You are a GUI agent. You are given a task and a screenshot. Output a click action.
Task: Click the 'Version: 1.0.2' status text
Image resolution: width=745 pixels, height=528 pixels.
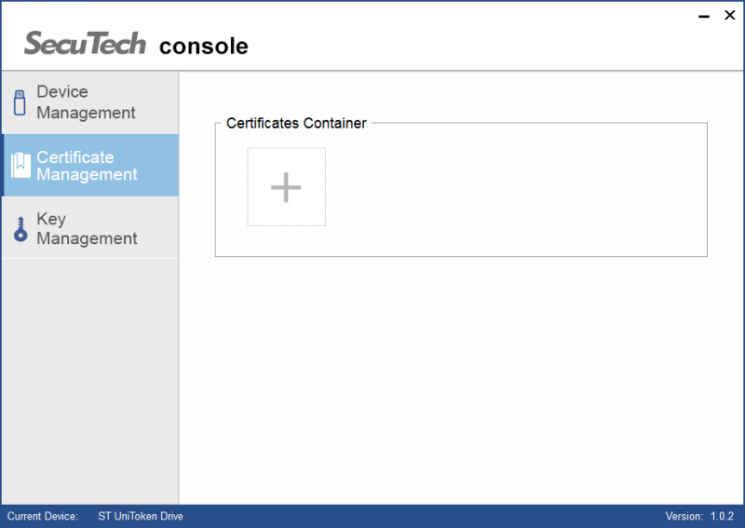coord(699,516)
